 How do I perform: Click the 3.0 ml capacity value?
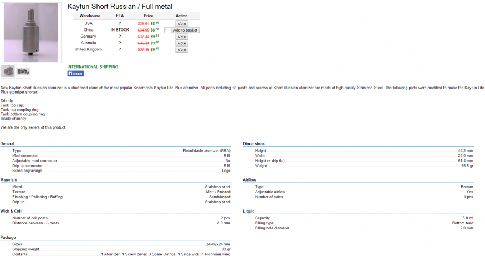pyautogui.click(x=468, y=218)
